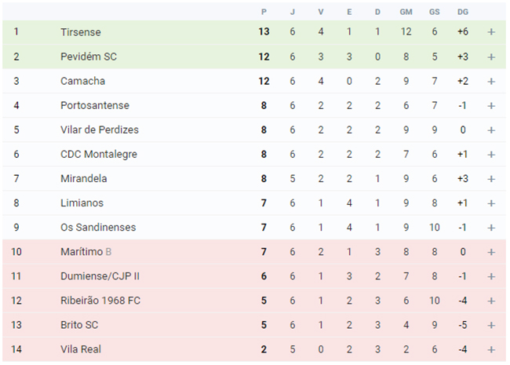510x365 pixels.
Task: Open Portosantense row plus icon
Action: coord(491,106)
